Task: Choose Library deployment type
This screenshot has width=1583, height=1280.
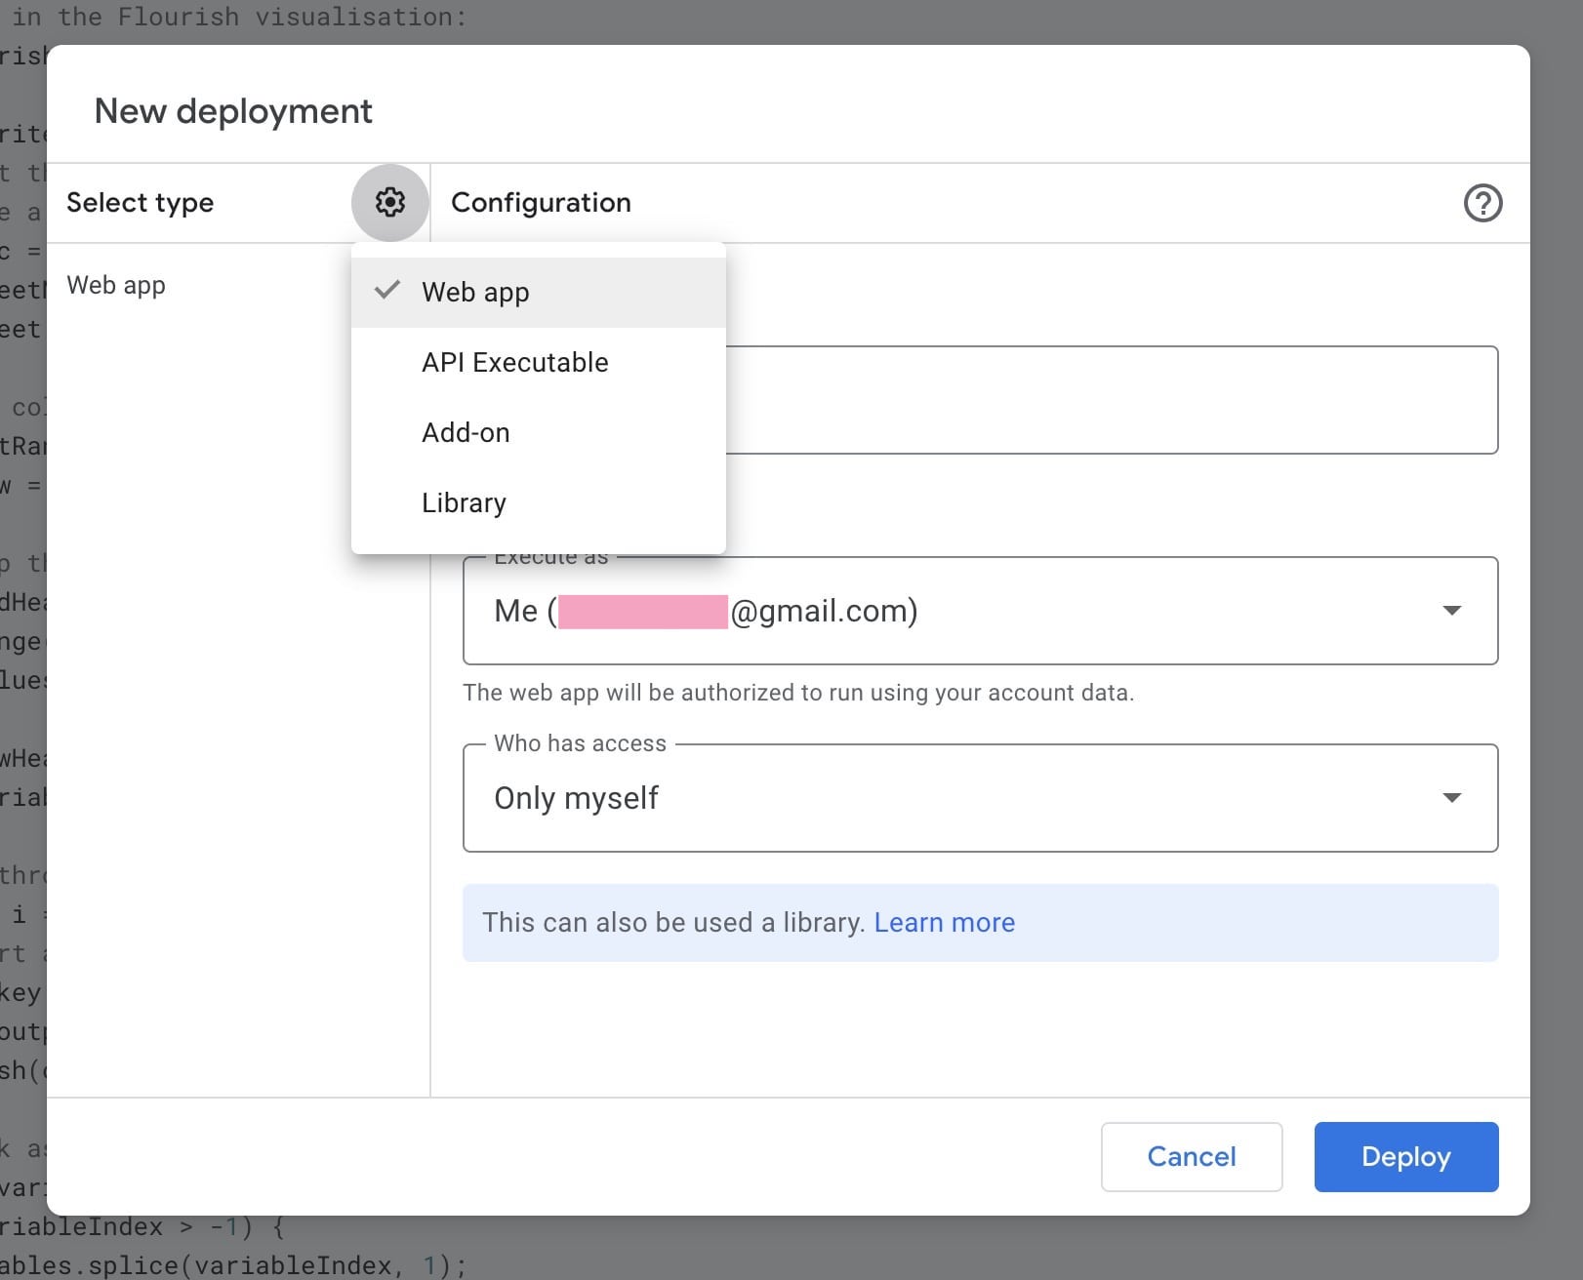Action: coord(538,502)
